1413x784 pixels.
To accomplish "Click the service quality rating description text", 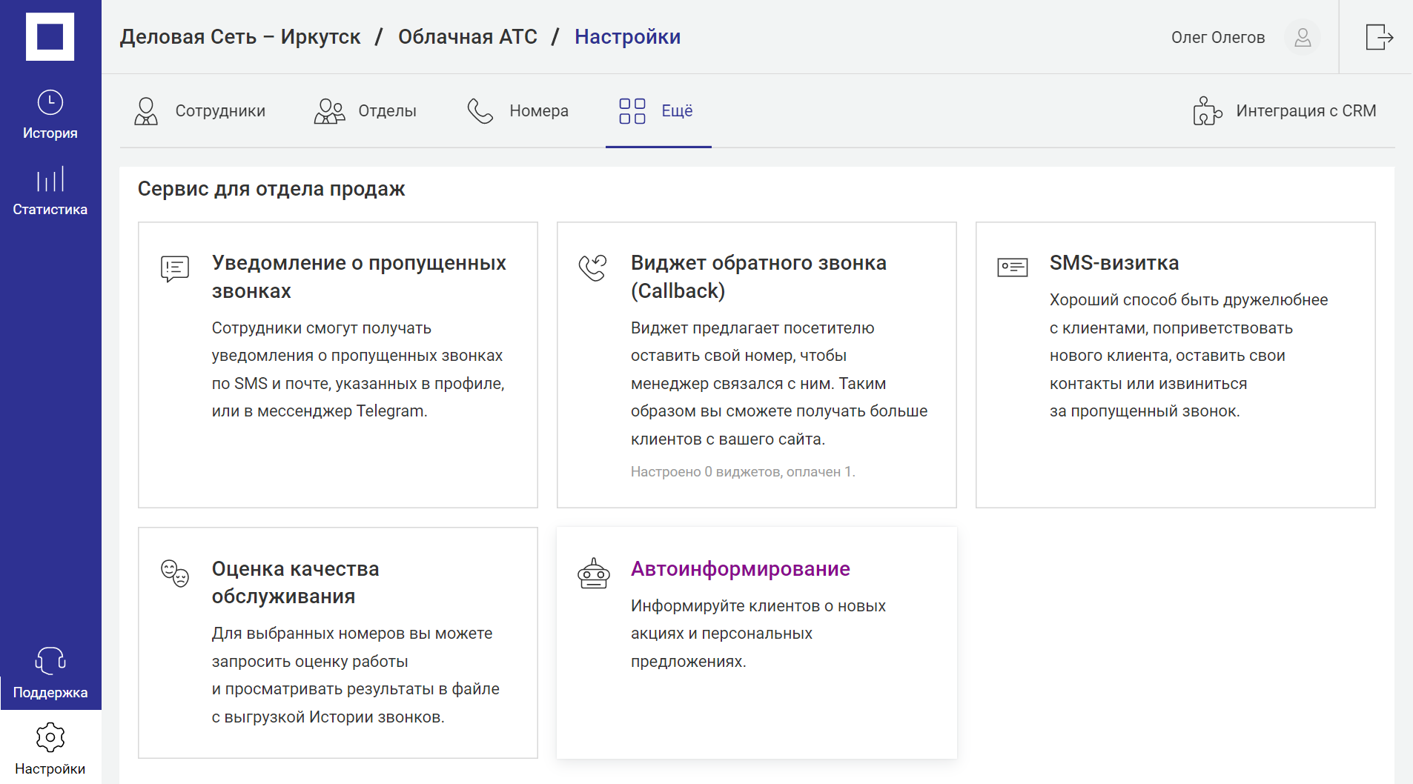I will pyautogui.click(x=356, y=675).
